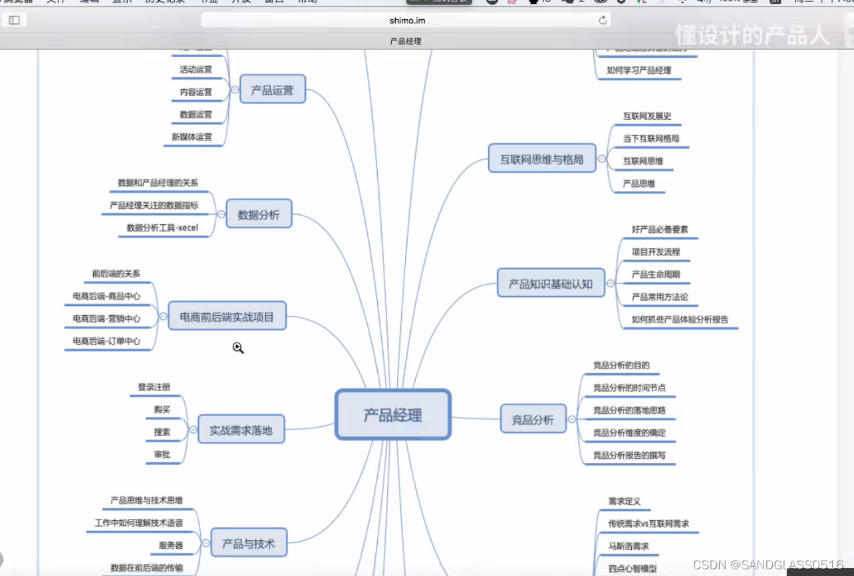
Task: Collapse the 产品知识基础认知 branch circle
Action: (x=610, y=284)
